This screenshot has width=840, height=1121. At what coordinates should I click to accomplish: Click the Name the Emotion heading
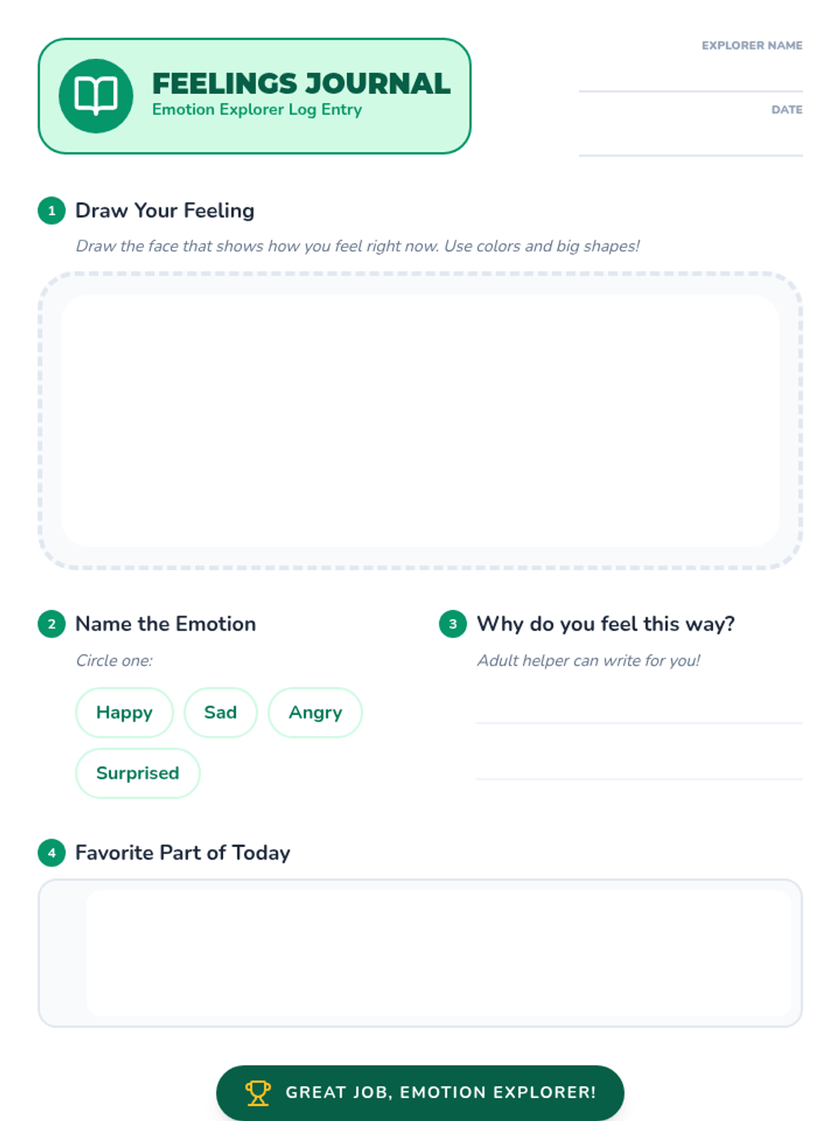166,624
